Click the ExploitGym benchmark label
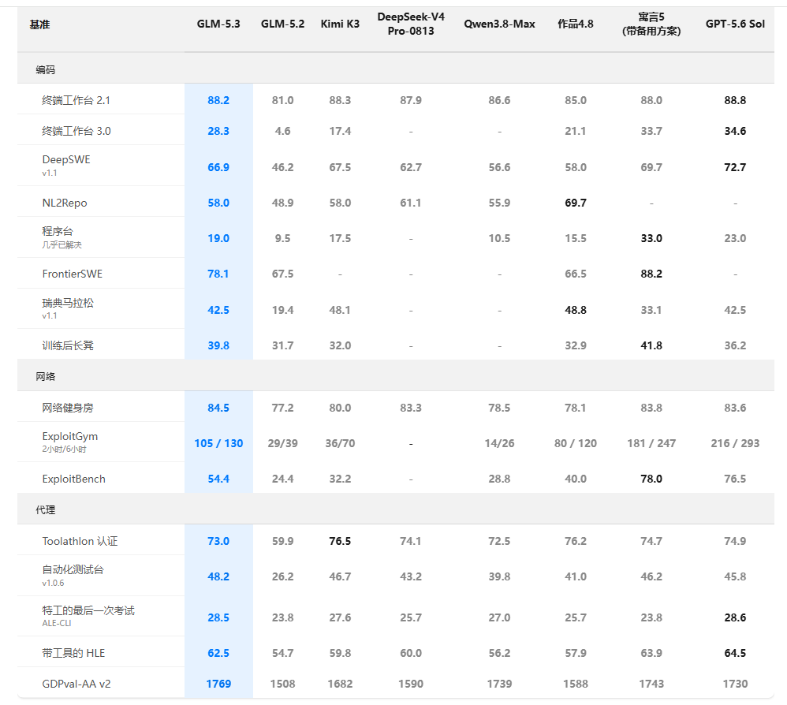 [x=69, y=437]
